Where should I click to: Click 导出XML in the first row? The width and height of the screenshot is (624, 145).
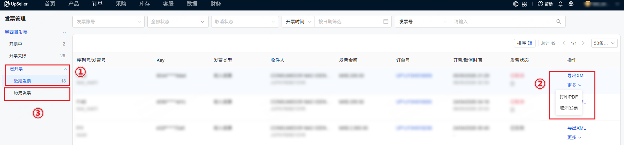pos(577,76)
